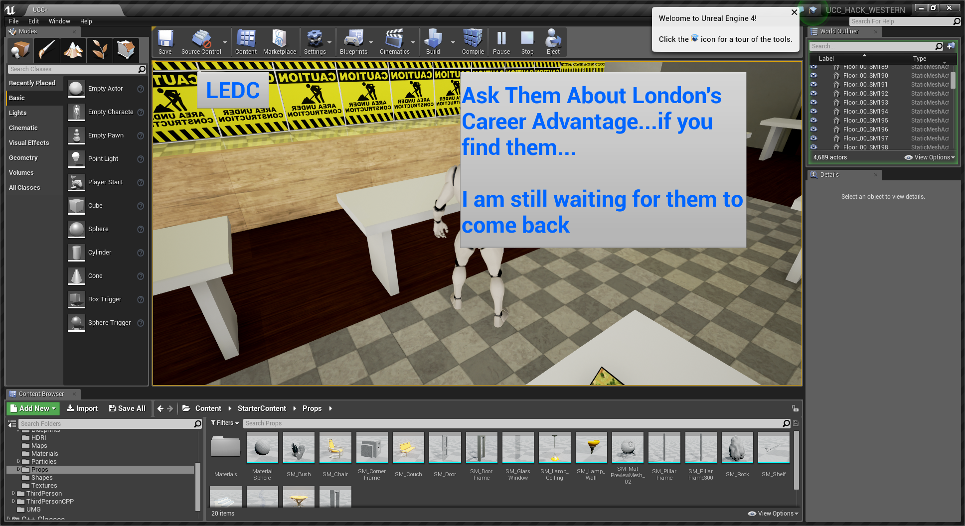Toggle visibility of Floor_00_SM196
965x526 pixels.
coord(813,130)
